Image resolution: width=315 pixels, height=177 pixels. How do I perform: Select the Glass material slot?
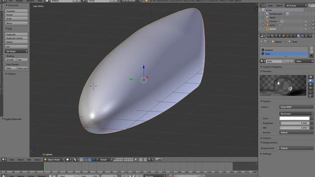click(284, 54)
